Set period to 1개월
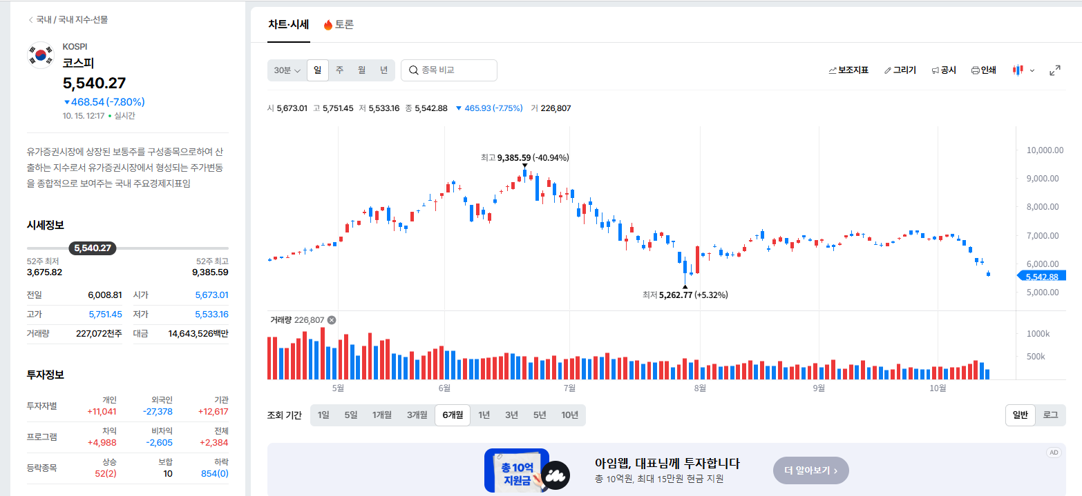 [382, 415]
